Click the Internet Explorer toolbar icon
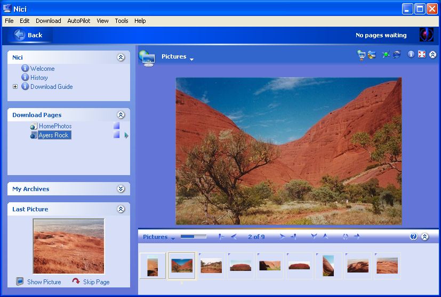Viewport: 441px width, 297px height. (397, 54)
